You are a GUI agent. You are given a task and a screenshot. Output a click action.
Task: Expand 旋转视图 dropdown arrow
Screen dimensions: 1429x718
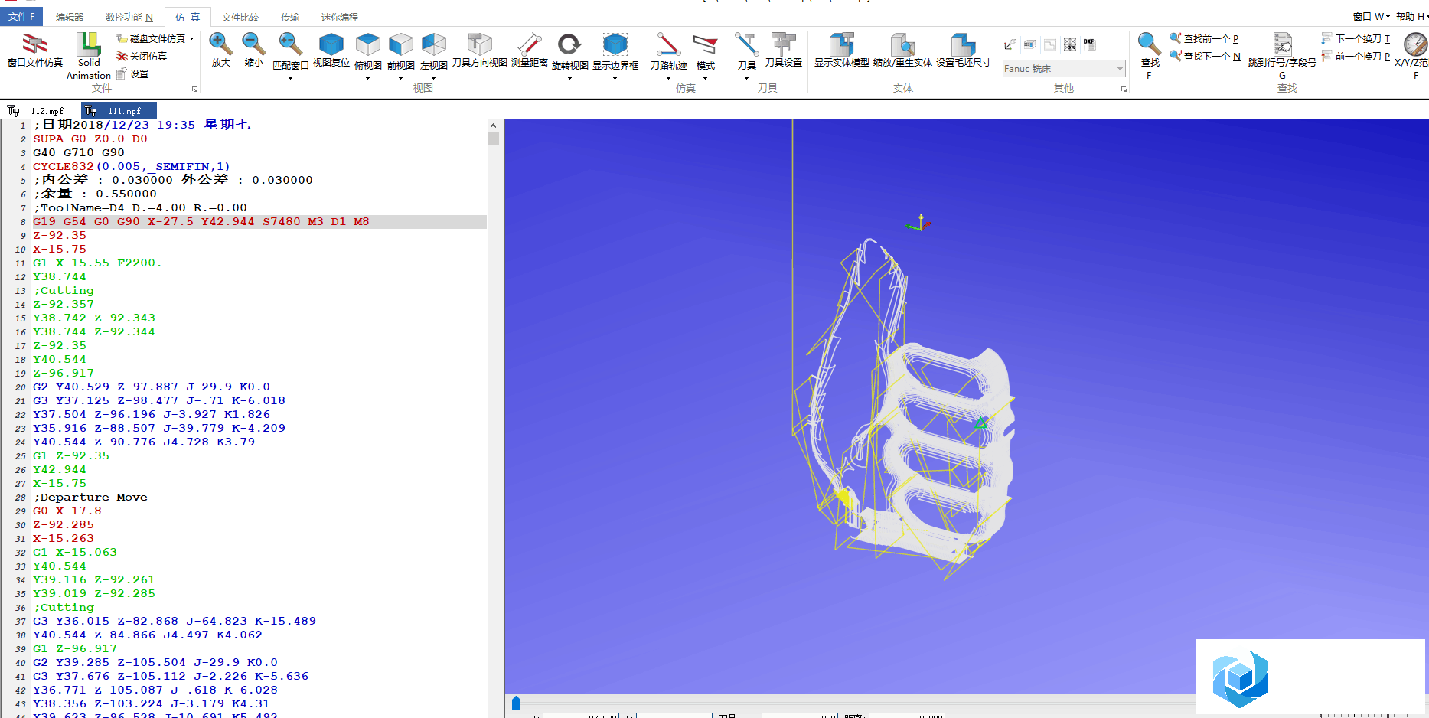[x=569, y=78]
